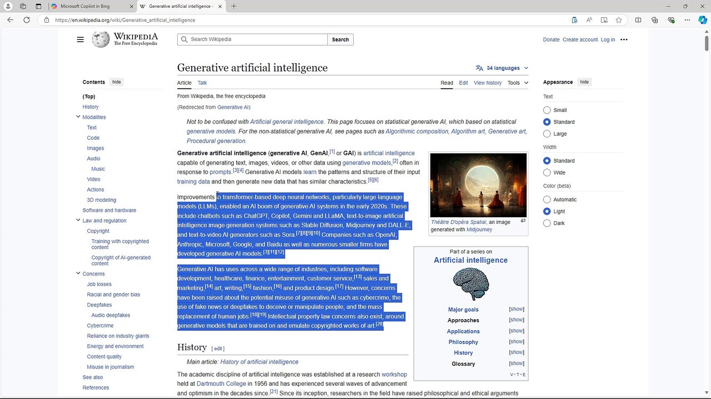This screenshot has width=711, height=399.
Task: Close the Generative artificial intelligence tab
Action: 220,6
